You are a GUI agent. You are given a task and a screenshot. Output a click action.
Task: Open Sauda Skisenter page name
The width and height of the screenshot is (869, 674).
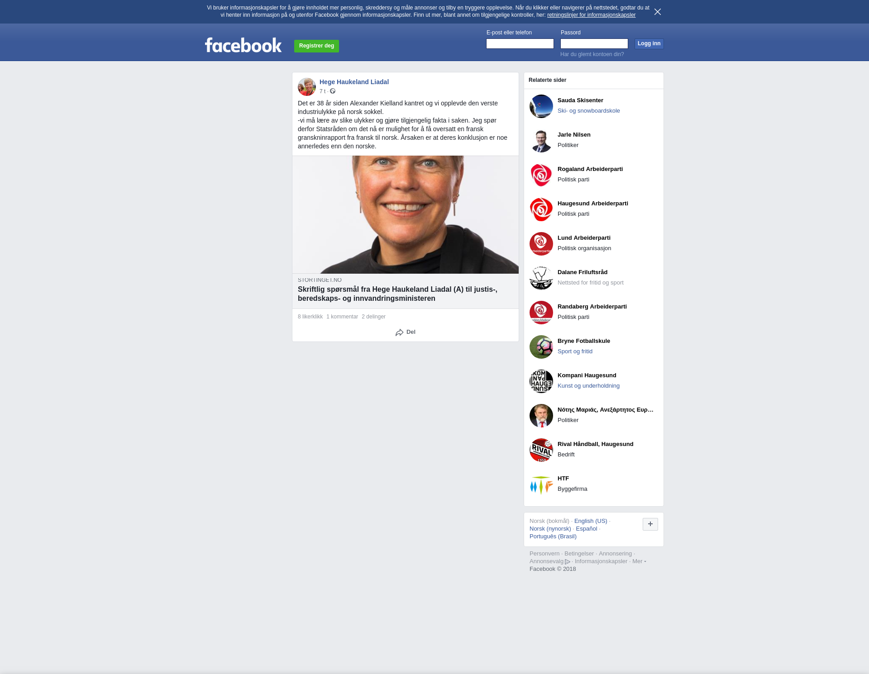(580, 100)
